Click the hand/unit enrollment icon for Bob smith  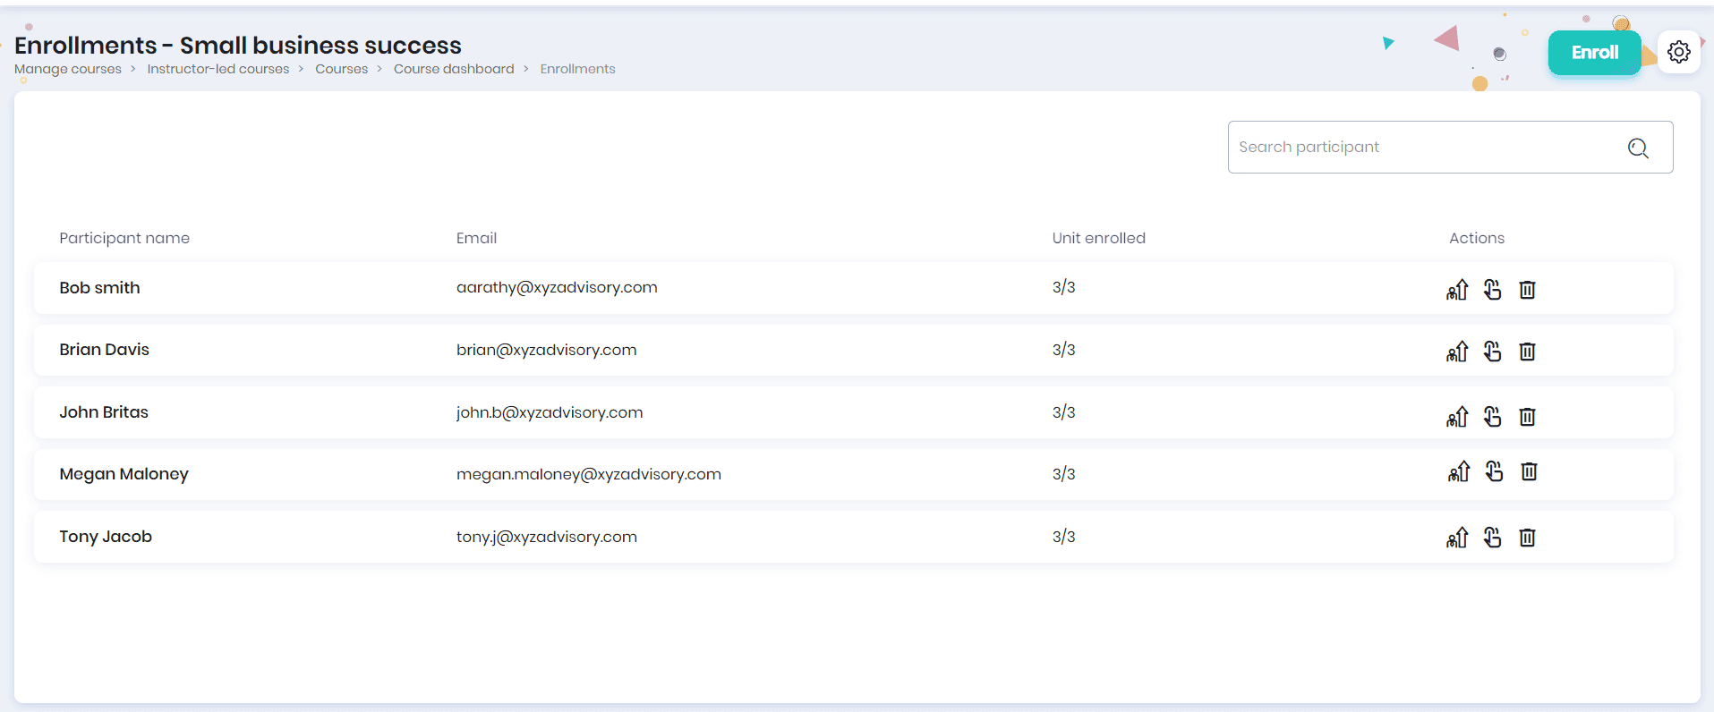(1492, 289)
